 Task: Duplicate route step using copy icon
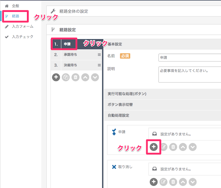pyautogui.click(x=66, y=77)
